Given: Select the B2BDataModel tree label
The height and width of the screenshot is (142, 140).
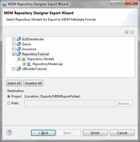Looking at the screenshot, I should (33, 39).
